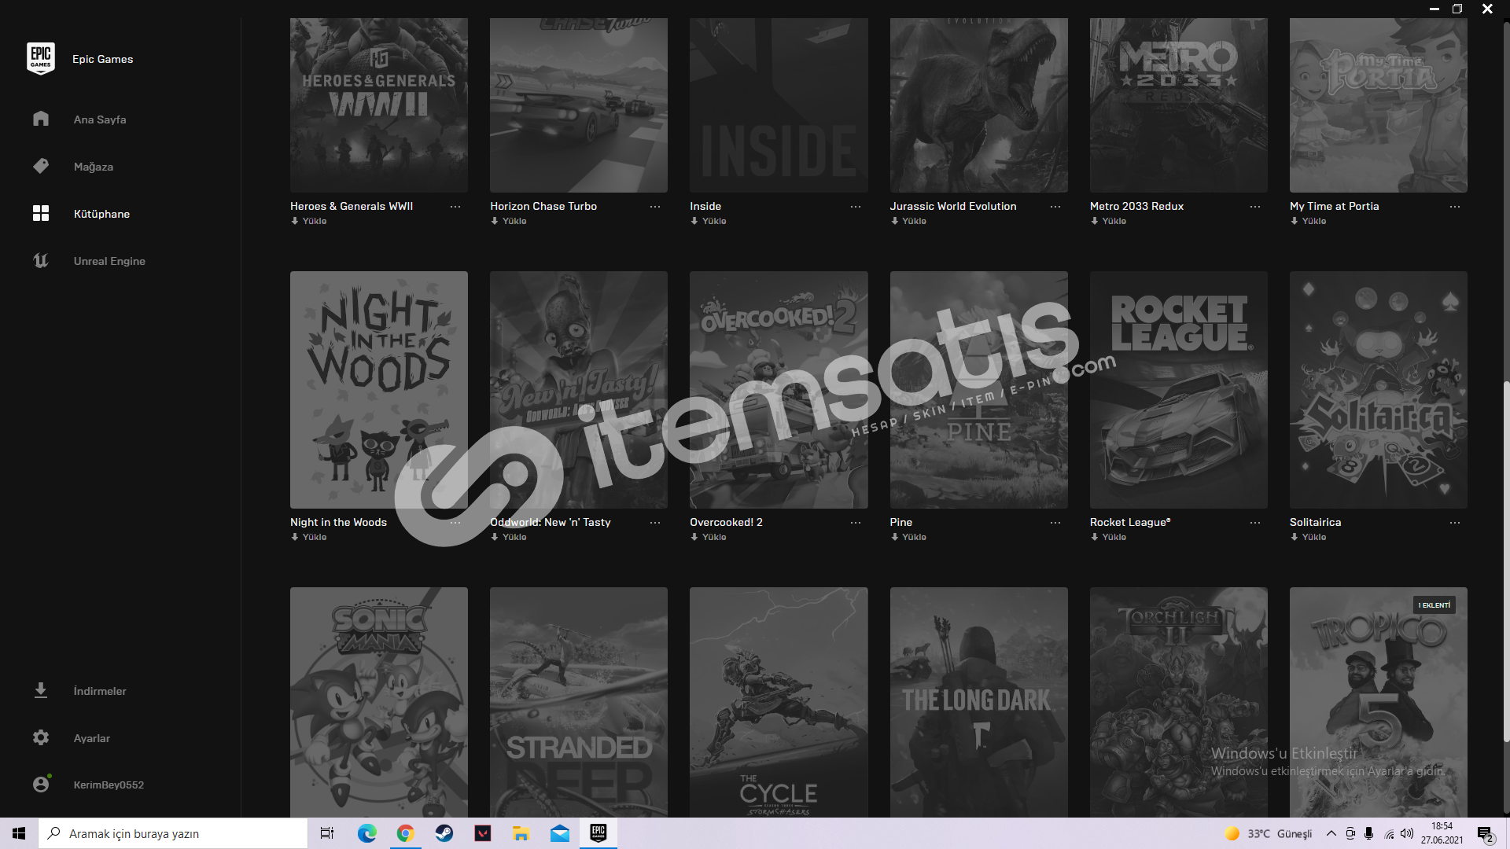Click Yükle under Night in the Woods

point(308,537)
